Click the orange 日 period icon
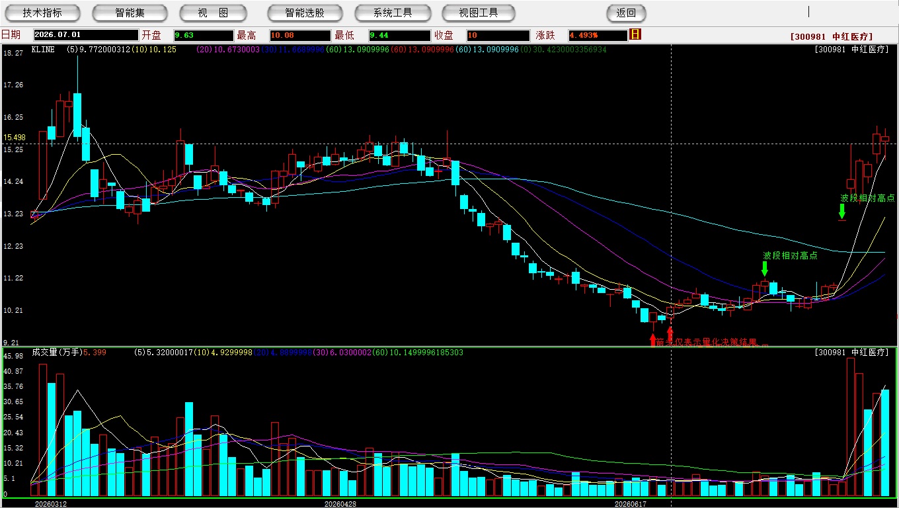The image size is (899, 508). 635,34
